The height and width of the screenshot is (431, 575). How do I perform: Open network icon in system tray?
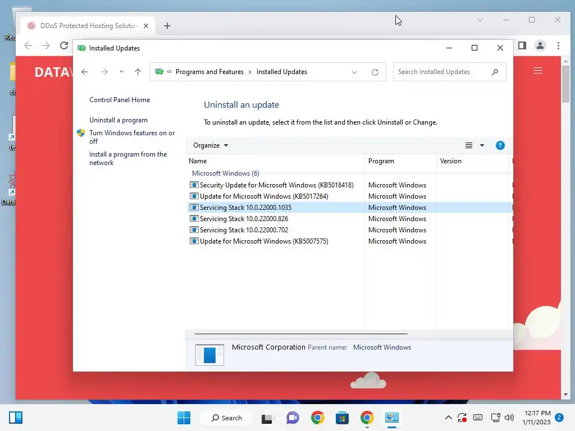495,418
